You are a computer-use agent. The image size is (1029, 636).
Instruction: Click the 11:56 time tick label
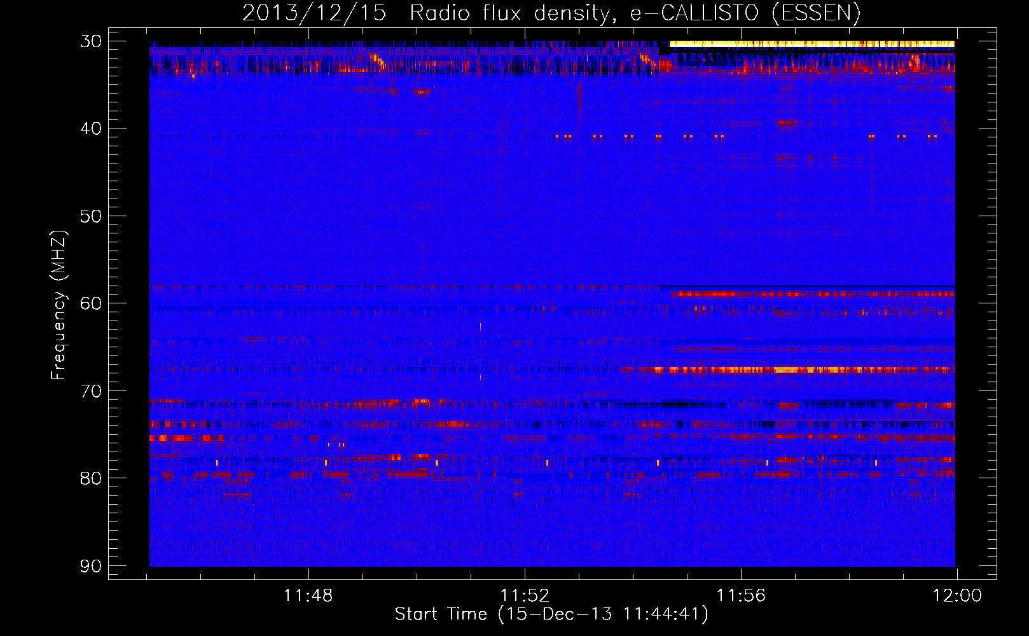tap(741, 596)
